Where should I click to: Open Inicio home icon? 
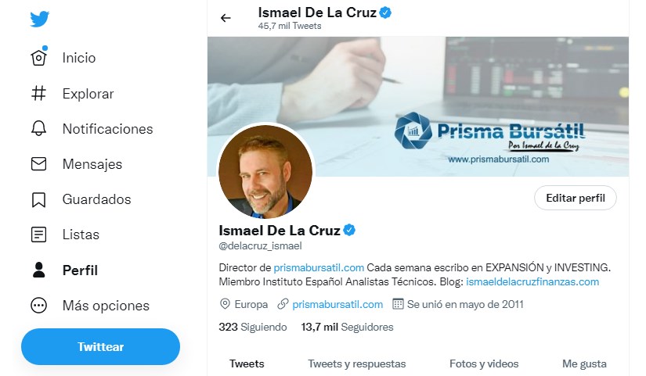tap(39, 58)
